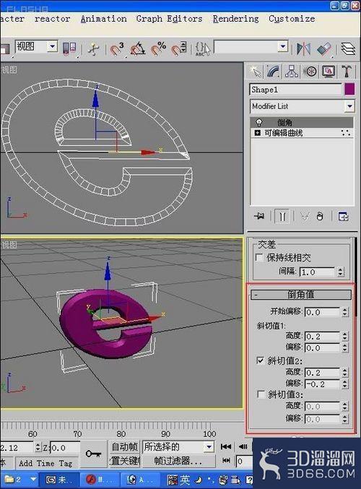Open the 帧过滤器 key filters button

(178, 461)
